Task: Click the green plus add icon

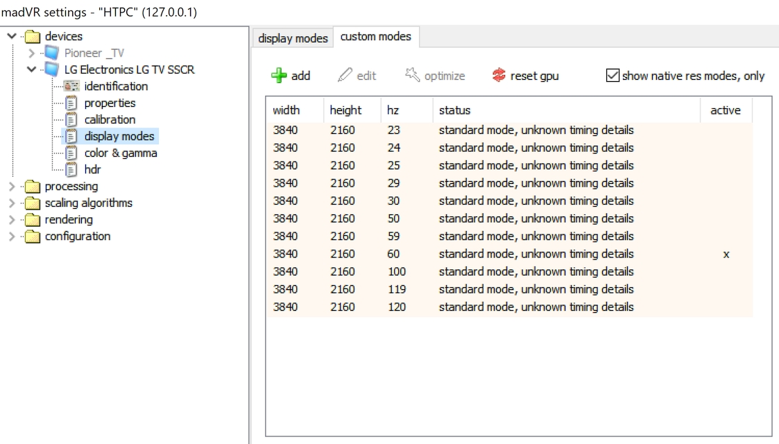Action: coord(279,76)
